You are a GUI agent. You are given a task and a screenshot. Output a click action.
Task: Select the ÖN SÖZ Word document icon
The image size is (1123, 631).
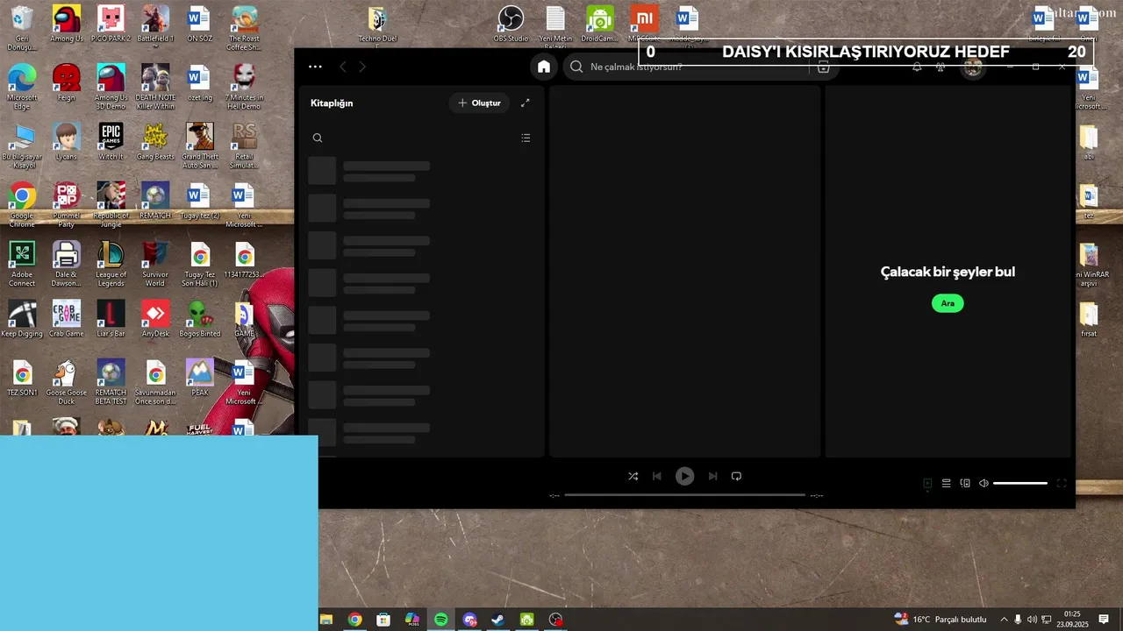point(200,25)
